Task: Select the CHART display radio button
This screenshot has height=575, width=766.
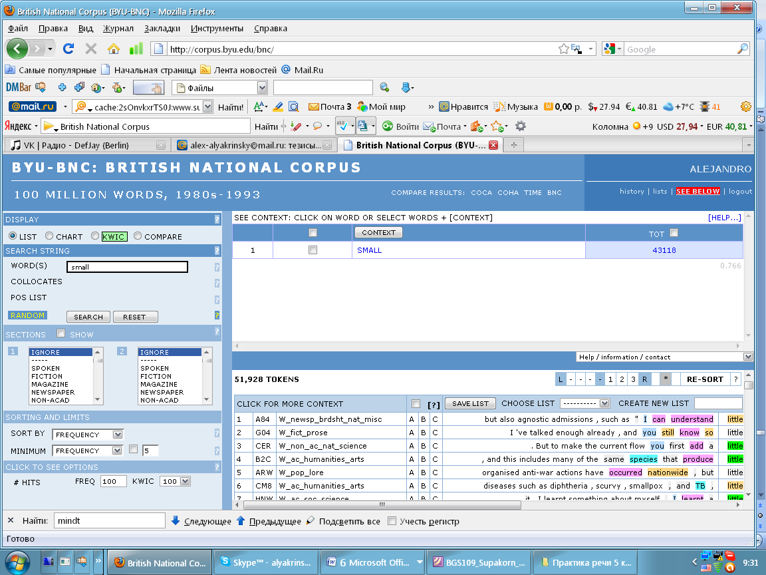Action: pyautogui.click(x=49, y=236)
